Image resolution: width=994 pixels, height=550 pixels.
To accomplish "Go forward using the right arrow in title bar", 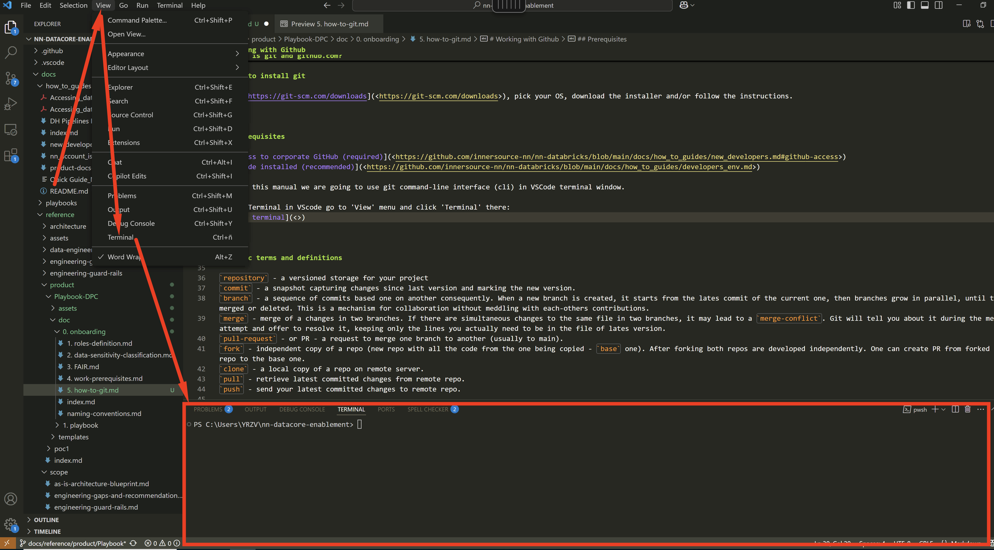I will [341, 5].
